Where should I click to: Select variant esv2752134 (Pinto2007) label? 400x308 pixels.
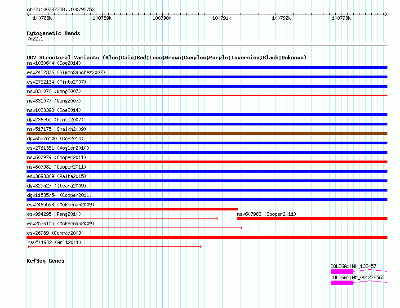pos(57,82)
